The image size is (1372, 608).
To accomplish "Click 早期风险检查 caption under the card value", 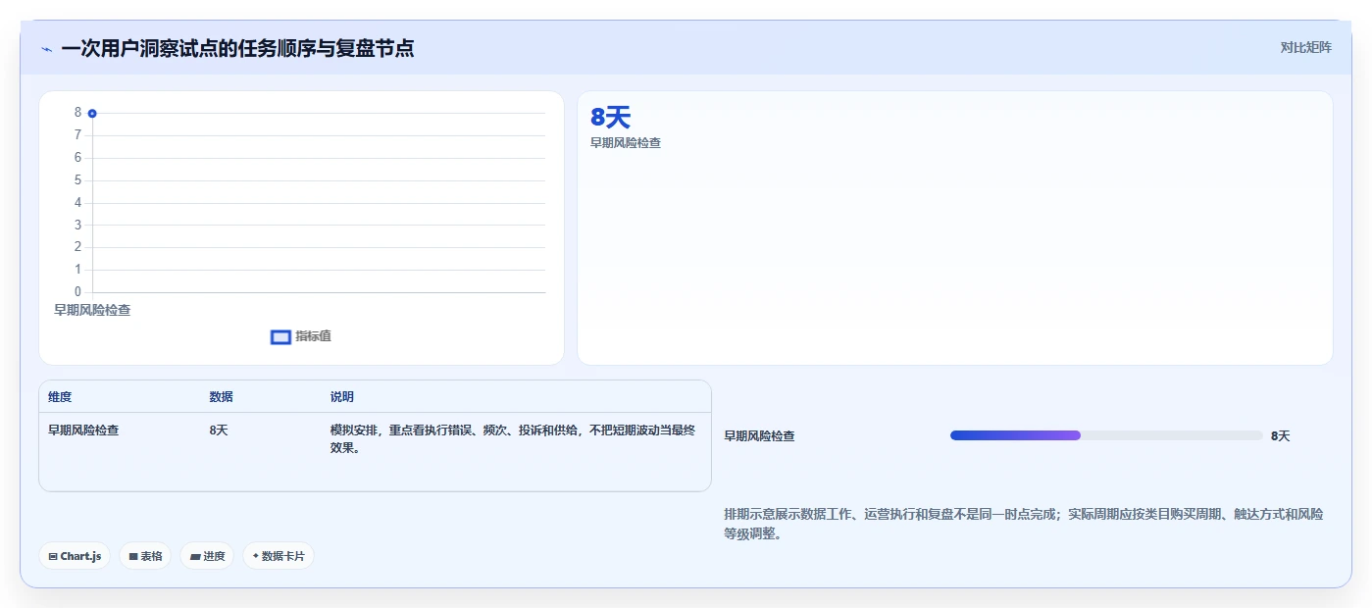I will tap(626, 143).
